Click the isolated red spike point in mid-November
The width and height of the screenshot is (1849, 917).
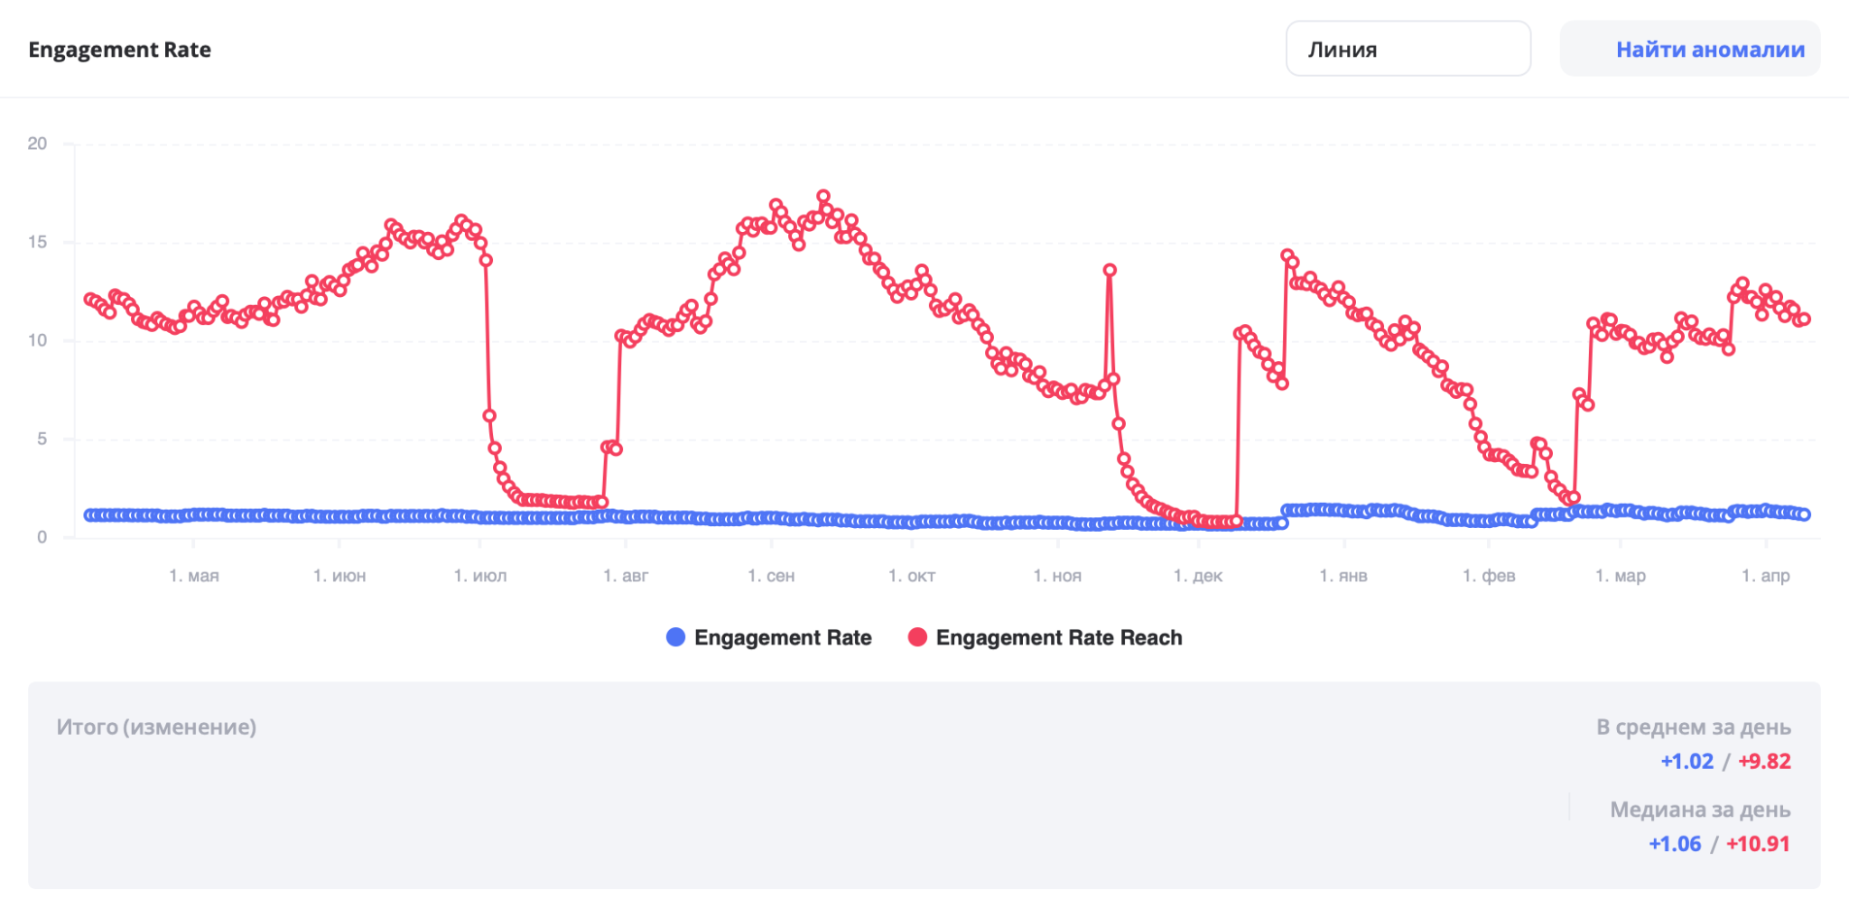(x=1110, y=270)
